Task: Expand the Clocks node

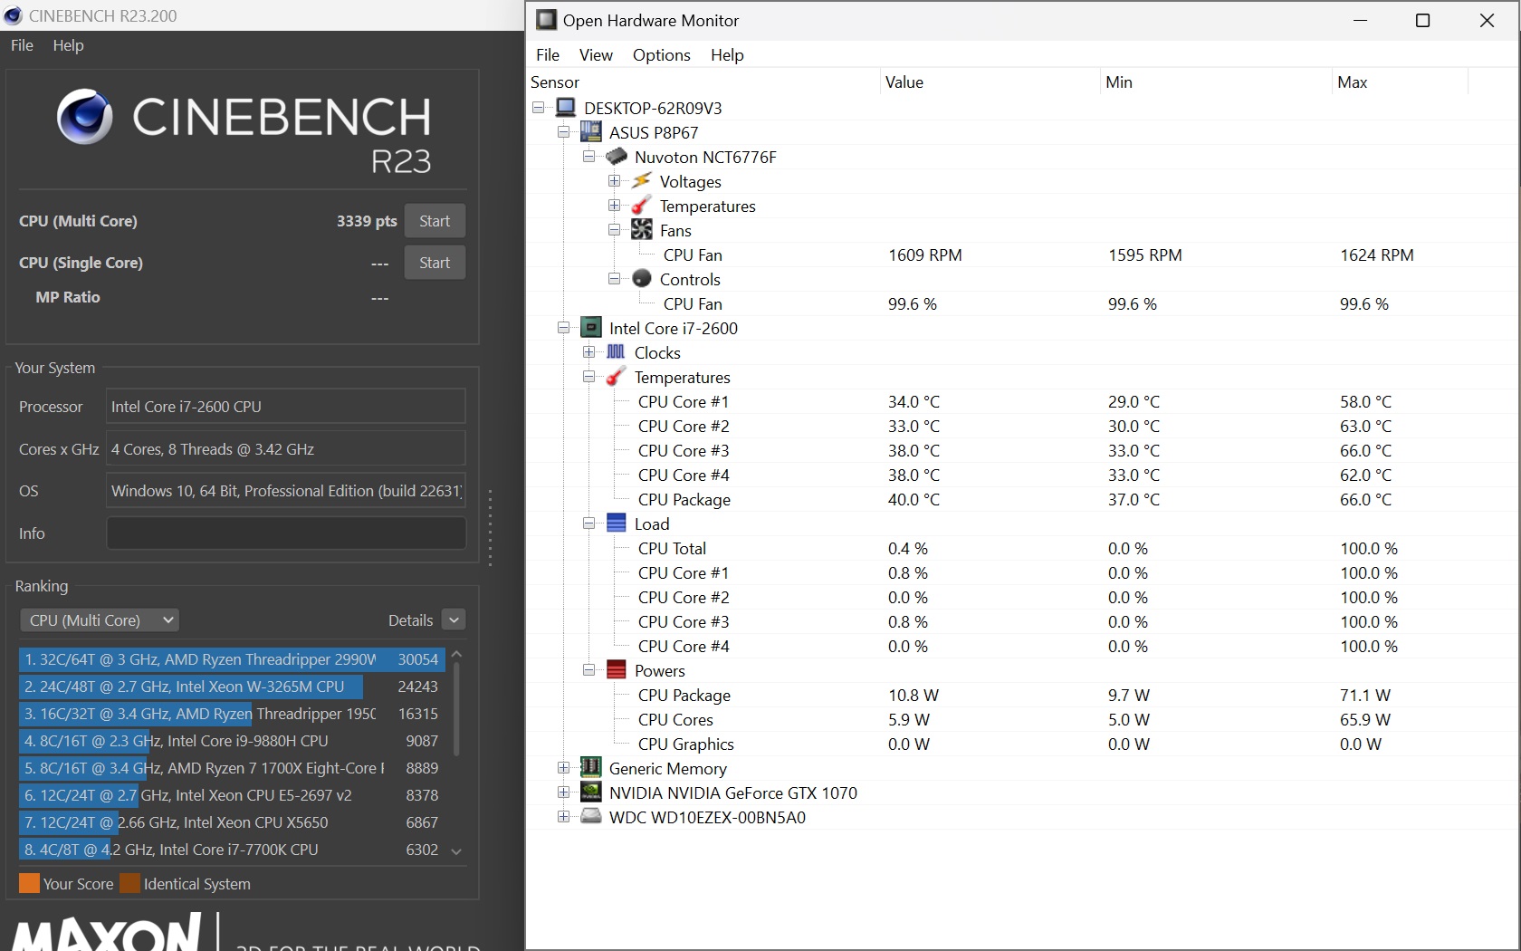Action: click(589, 352)
